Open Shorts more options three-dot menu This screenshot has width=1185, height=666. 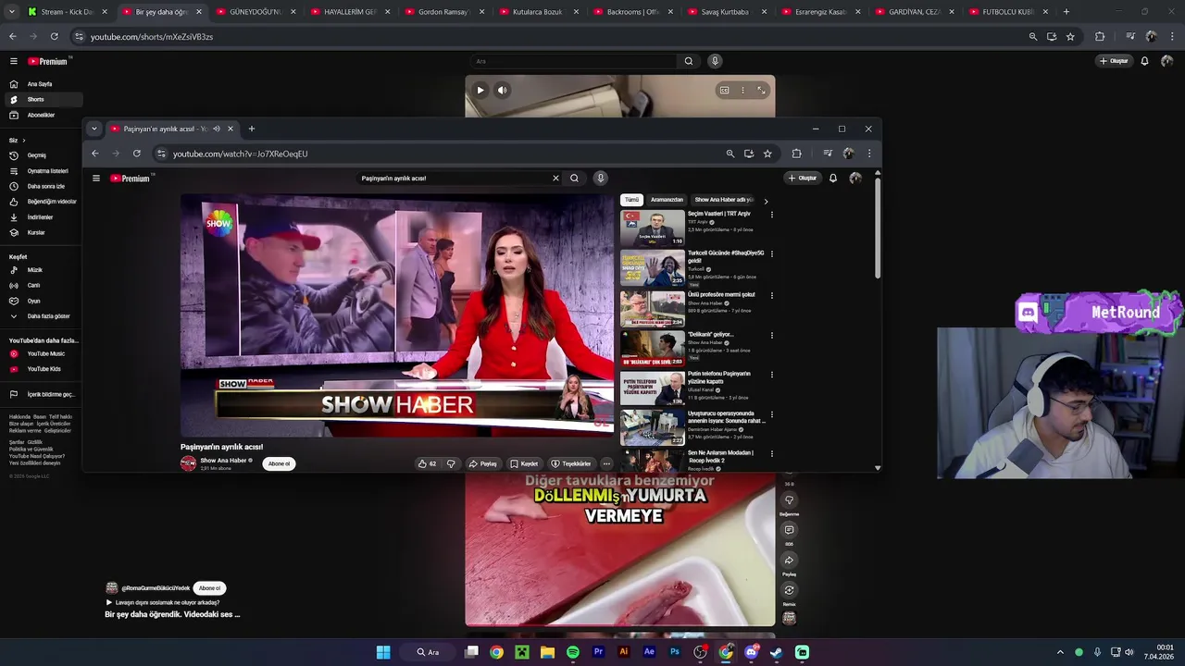click(x=742, y=90)
